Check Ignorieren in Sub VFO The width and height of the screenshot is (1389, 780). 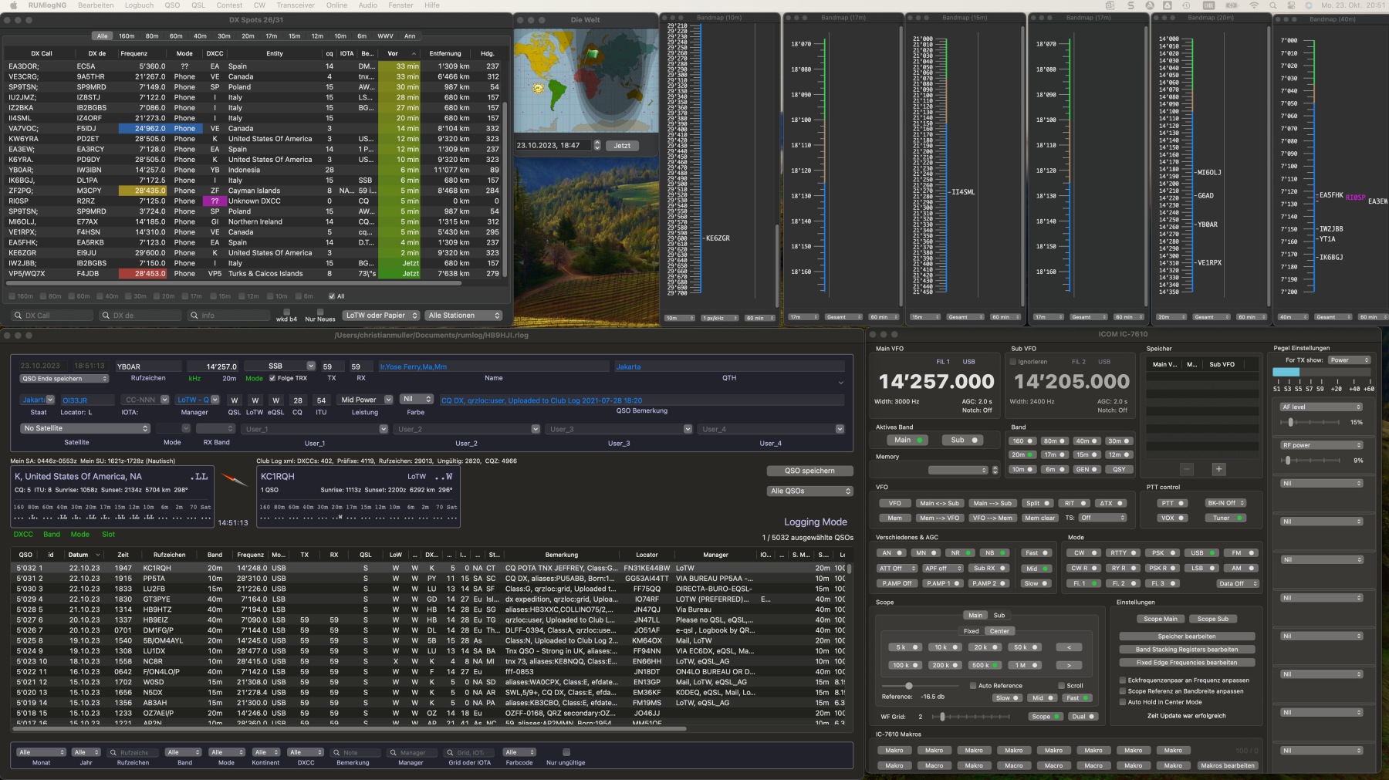click(1013, 361)
